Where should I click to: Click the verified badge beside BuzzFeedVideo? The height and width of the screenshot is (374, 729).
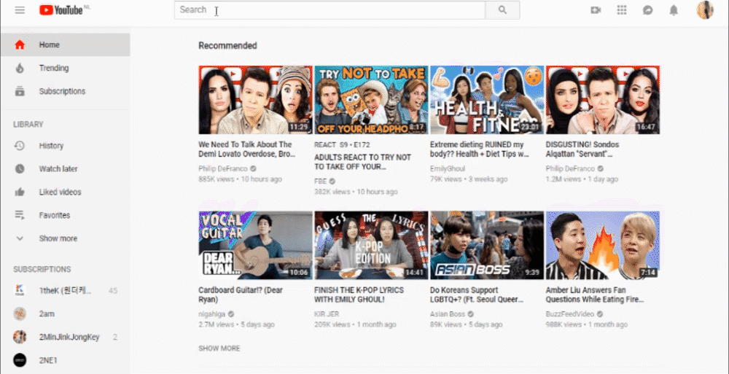(600, 314)
